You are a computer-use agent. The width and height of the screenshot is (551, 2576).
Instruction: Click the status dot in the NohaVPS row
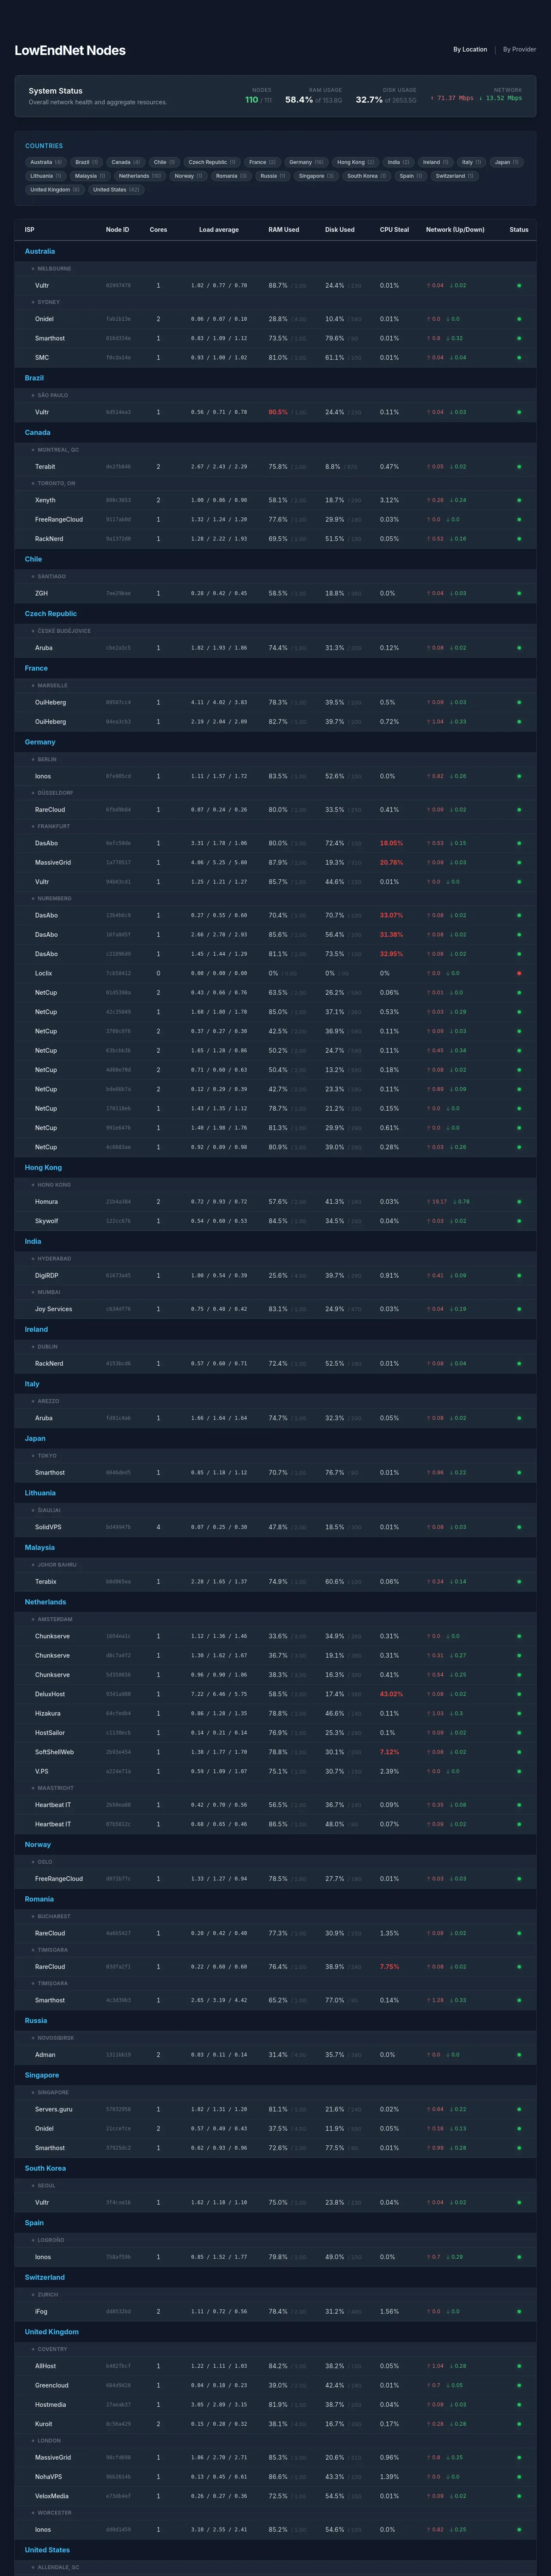pyautogui.click(x=519, y=2476)
